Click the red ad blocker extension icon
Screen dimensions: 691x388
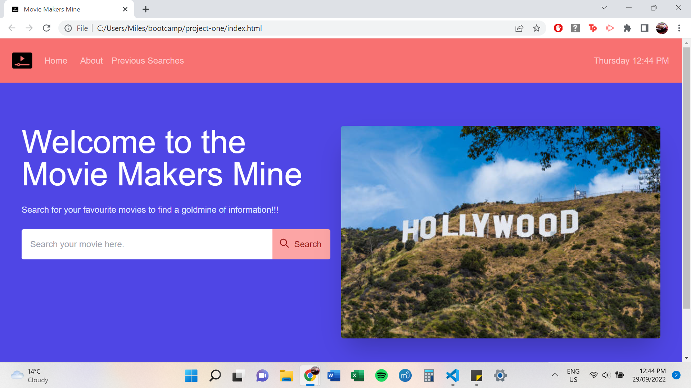pyautogui.click(x=558, y=28)
